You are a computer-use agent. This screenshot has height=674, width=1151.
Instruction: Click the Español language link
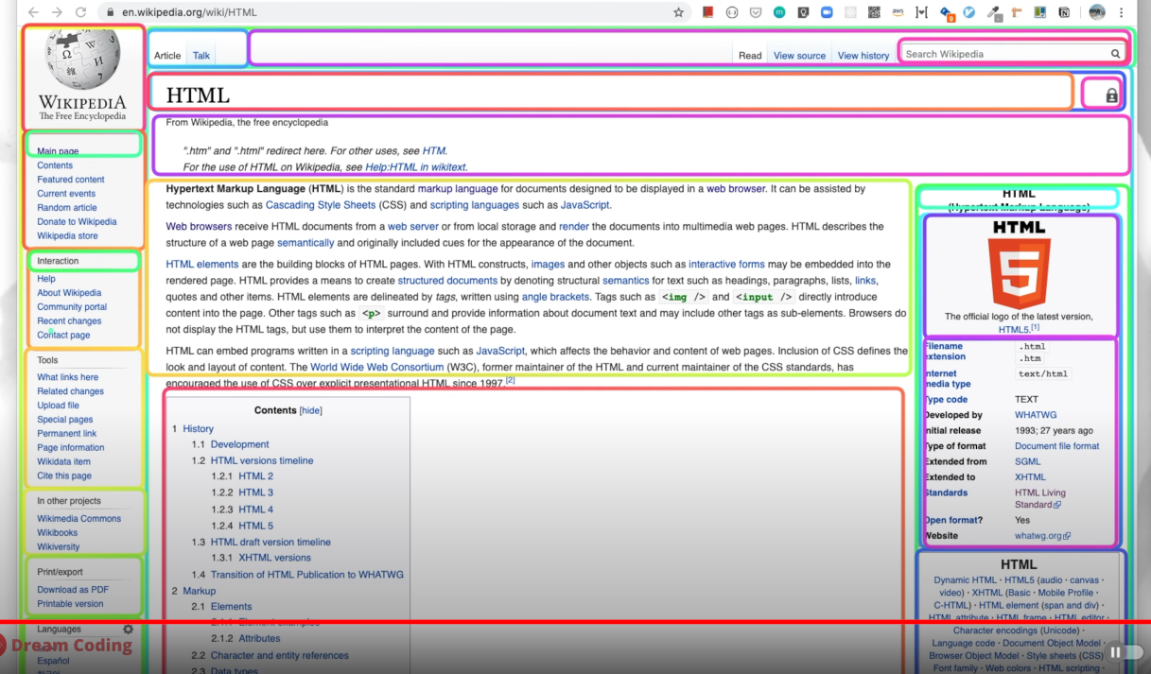[x=54, y=661]
